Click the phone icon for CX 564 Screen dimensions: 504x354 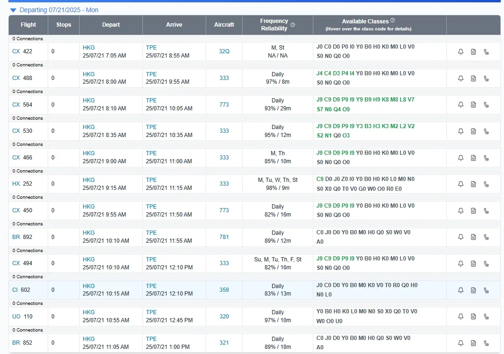[486, 105]
